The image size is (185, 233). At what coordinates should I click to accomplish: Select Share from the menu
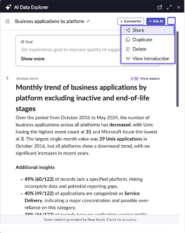point(148,30)
